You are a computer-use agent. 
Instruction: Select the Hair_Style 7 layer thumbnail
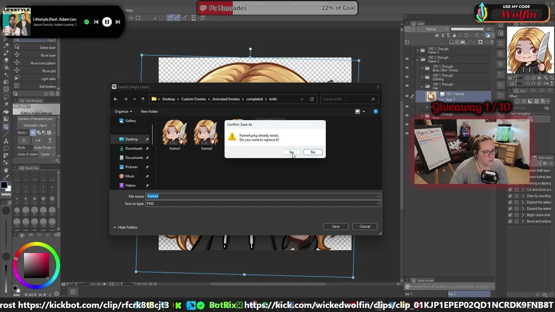431,96
